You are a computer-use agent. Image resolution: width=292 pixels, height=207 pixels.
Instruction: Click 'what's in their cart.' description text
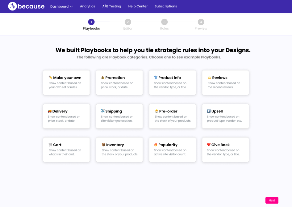(x=61, y=154)
